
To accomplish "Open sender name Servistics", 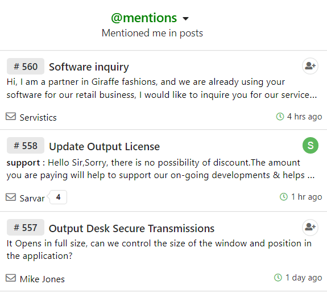I will coord(38,118).
